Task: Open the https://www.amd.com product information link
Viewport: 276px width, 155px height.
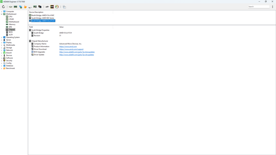Action: [x=68, y=46]
